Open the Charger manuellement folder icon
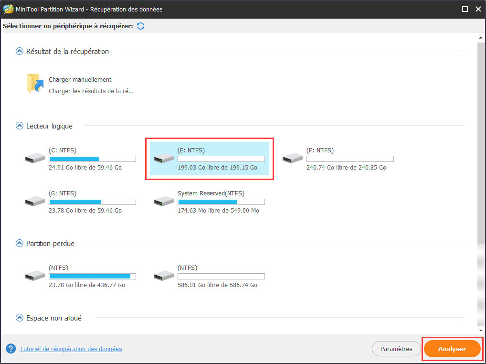This screenshot has width=486, height=364. coord(35,84)
